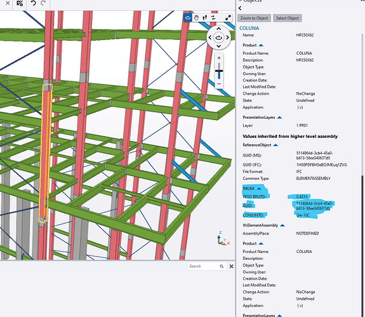Collapse the IfcElementAssembly section
The image size is (365, 317).
[x=282, y=226]
